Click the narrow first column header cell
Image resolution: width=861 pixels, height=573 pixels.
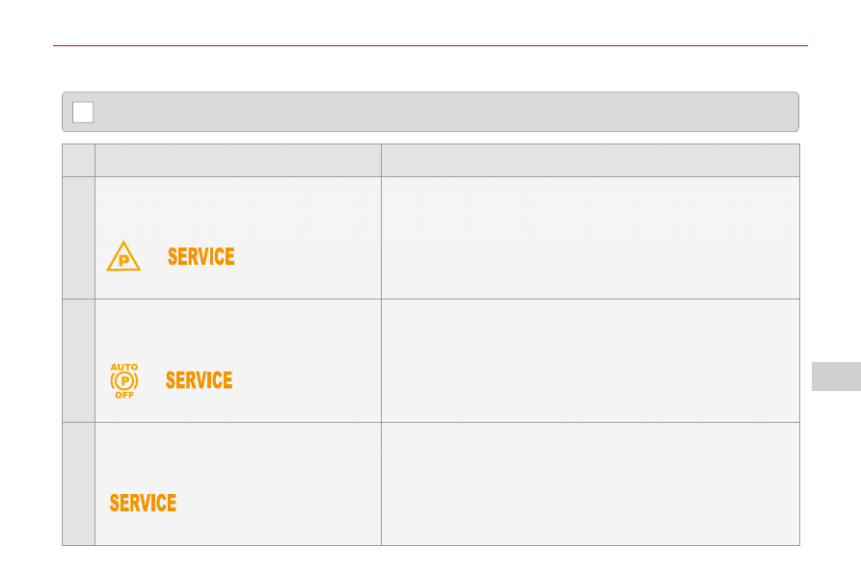78,160
